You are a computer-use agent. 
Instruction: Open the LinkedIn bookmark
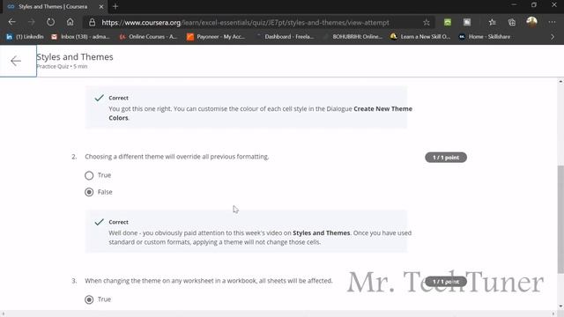(25, 37)
